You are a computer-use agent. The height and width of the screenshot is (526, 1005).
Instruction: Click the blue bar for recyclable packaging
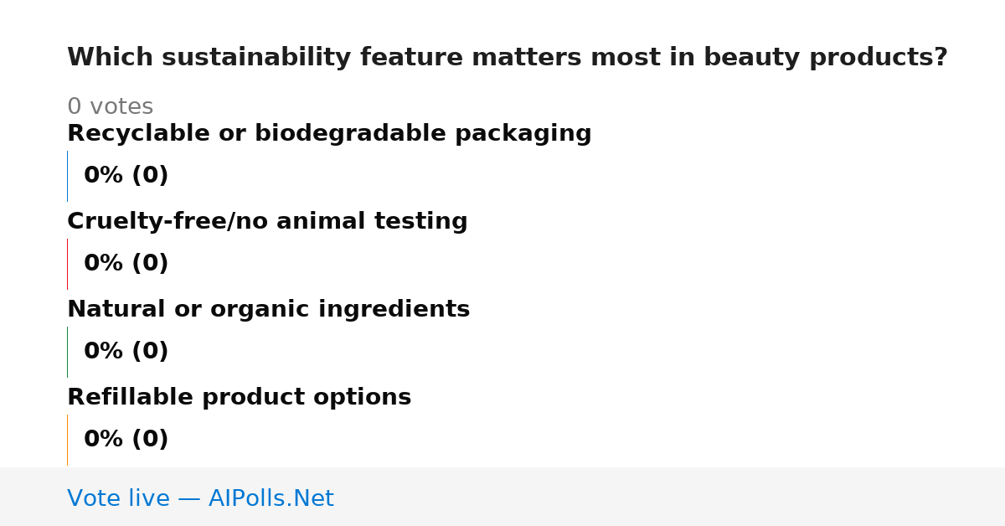coord(67,176)
